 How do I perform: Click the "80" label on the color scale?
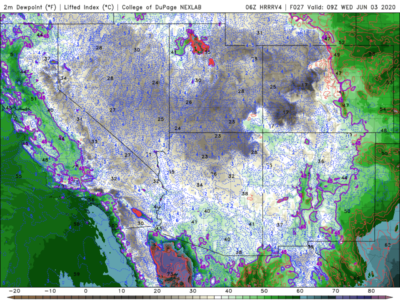click(371, 291)
